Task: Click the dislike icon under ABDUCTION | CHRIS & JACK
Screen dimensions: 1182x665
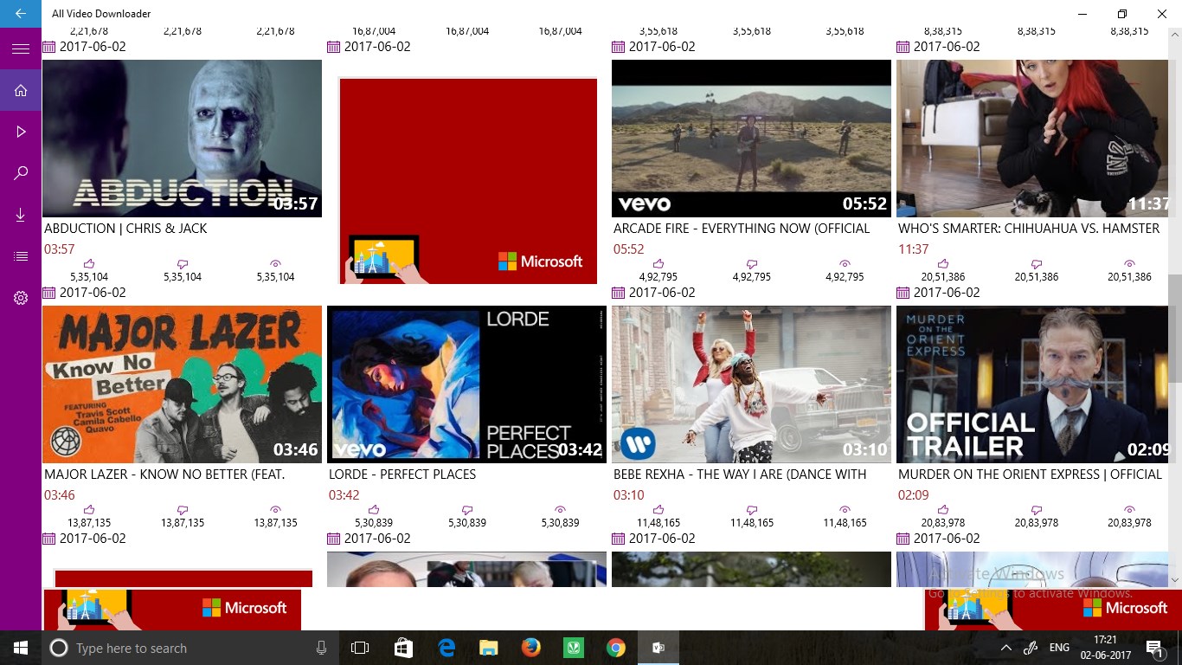Action: point(183,264)
